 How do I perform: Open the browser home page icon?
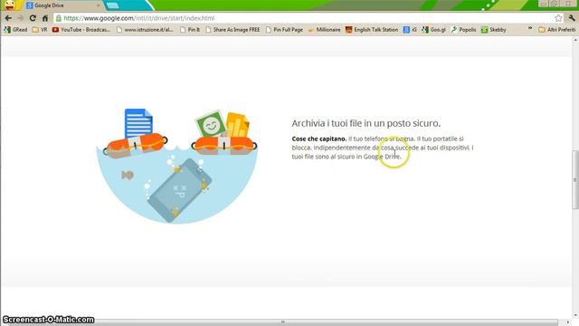coord(45,18)
